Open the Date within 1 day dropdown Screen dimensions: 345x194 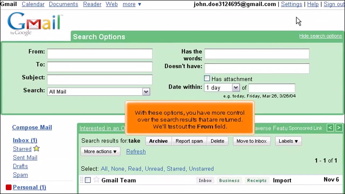pyautogui.click(x=222, y=88)
